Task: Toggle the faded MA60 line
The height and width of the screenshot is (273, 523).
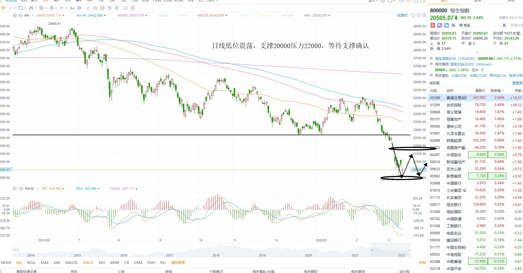Action: pyautogui.click(x=183, y=15)
